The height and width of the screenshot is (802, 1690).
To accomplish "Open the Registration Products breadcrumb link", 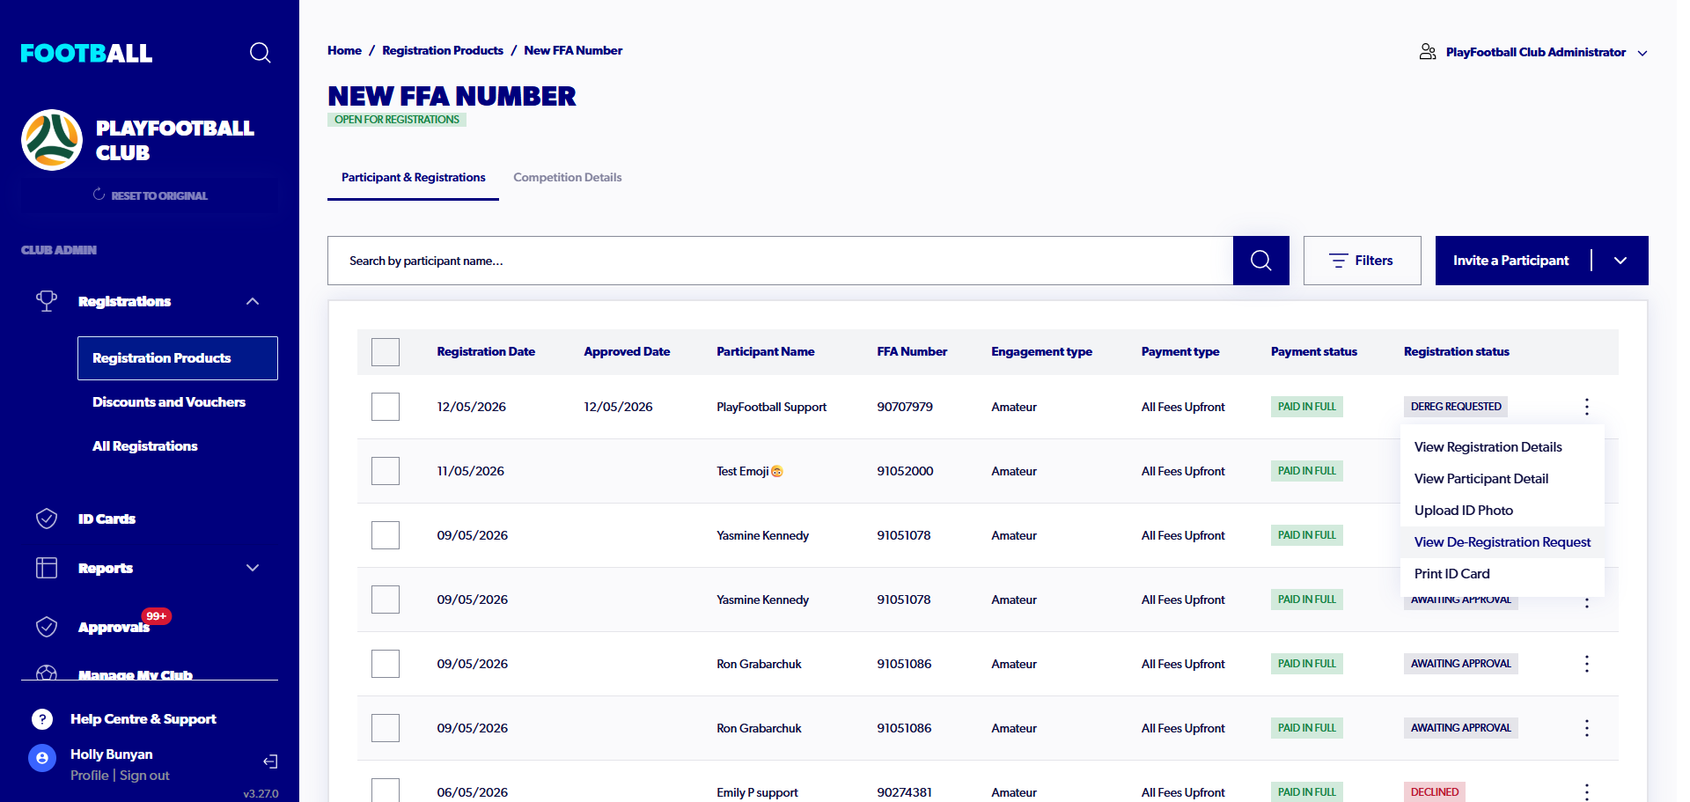I will click(x=443, y=50).
